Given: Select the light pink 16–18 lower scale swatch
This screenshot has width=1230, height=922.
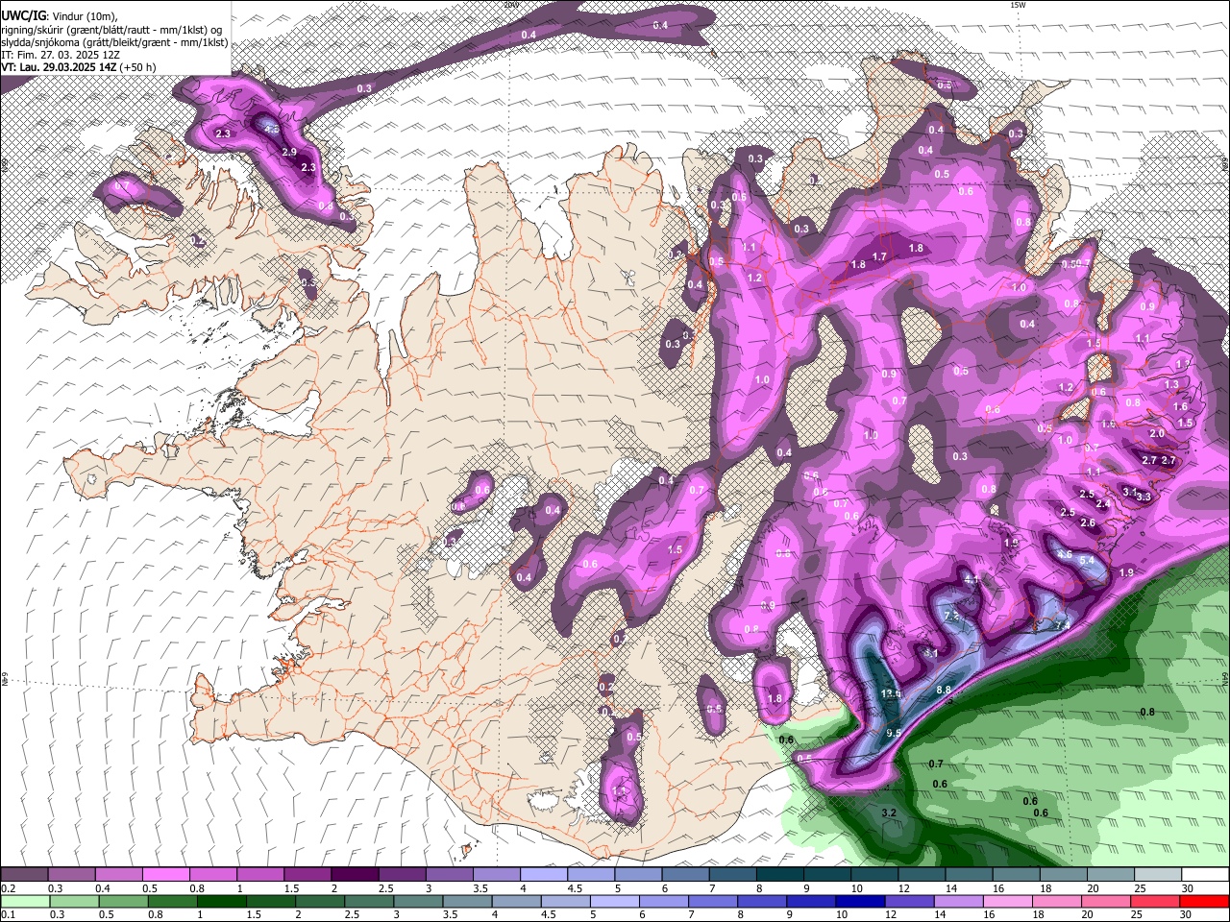Looking at the screenshot, I should pyautogui.click(x=1006, y=902).
